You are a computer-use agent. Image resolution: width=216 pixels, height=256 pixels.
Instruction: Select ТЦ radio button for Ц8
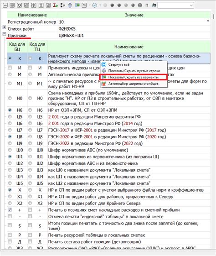[x=30, y=136]
